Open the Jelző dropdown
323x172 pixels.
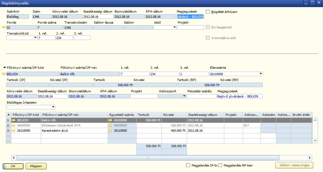click(x=174, y=27)
